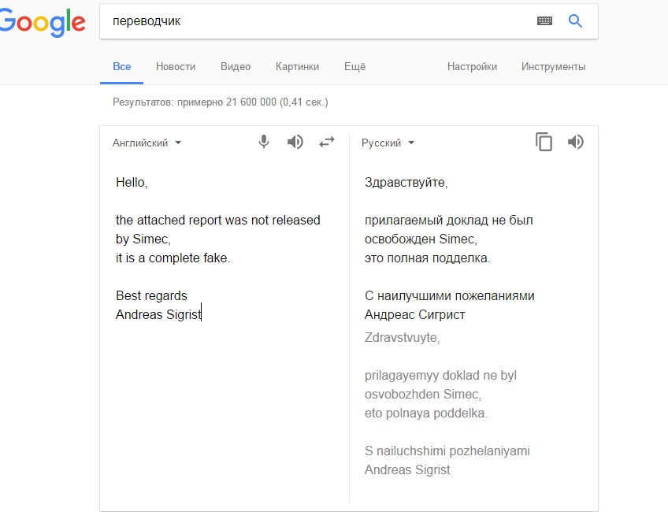Viewport: 668px width, 512px height.
Task: Open the Английский language dropdown
Action: click(147, 143)
